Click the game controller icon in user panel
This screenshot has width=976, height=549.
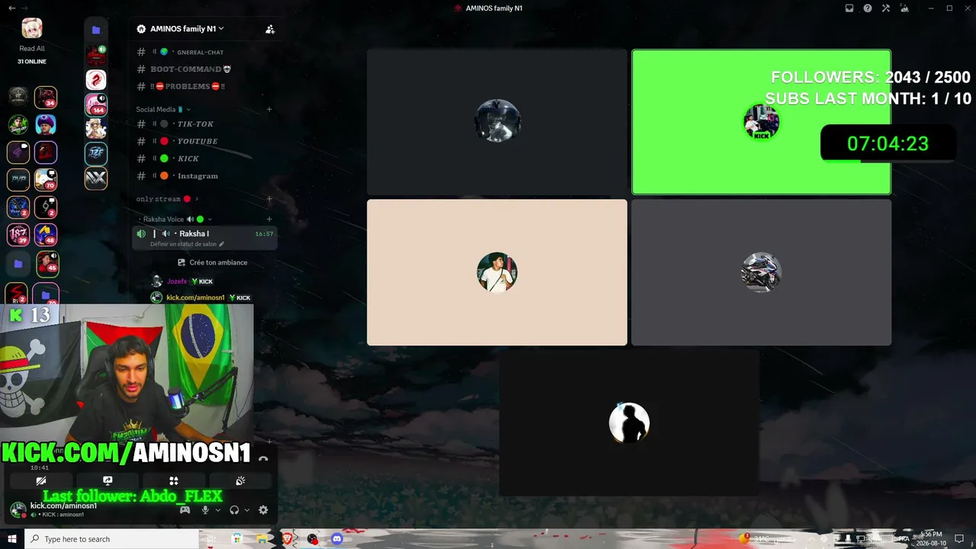185,510
